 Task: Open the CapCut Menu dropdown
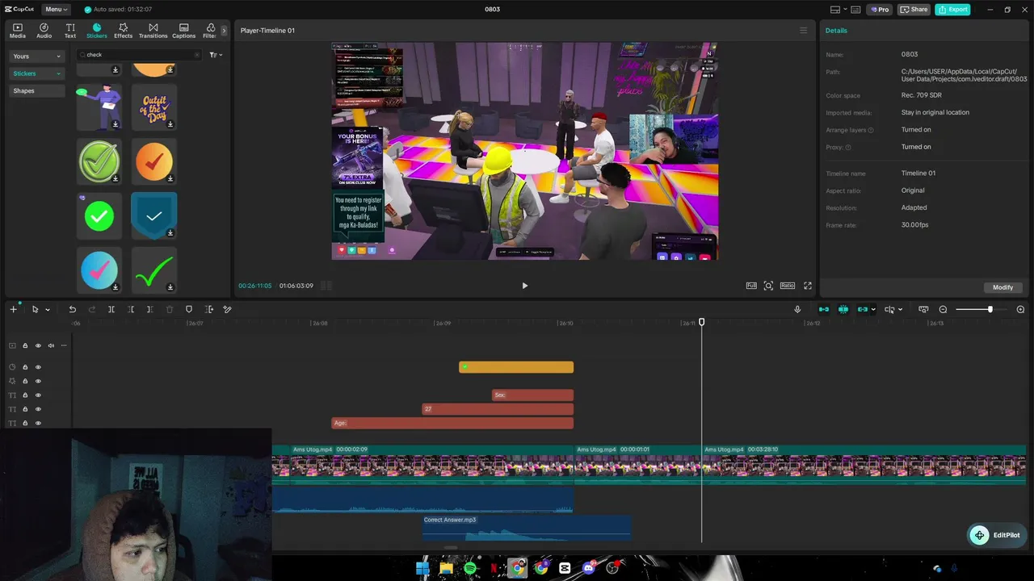pos(56,9)
